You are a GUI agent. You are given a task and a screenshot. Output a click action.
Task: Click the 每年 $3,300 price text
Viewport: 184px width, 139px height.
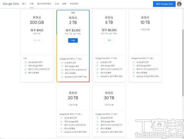(x=73, y=30)
